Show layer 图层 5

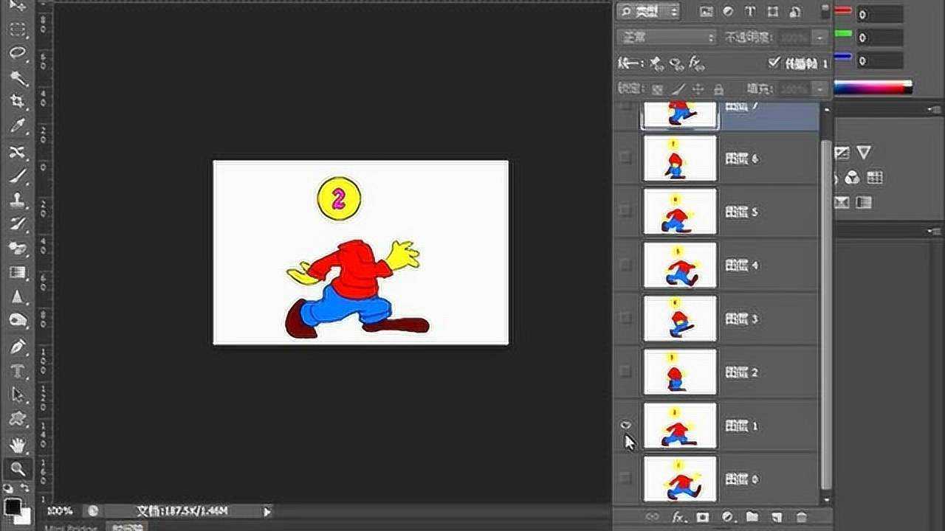pyautogui.click(x=626, y=211)
